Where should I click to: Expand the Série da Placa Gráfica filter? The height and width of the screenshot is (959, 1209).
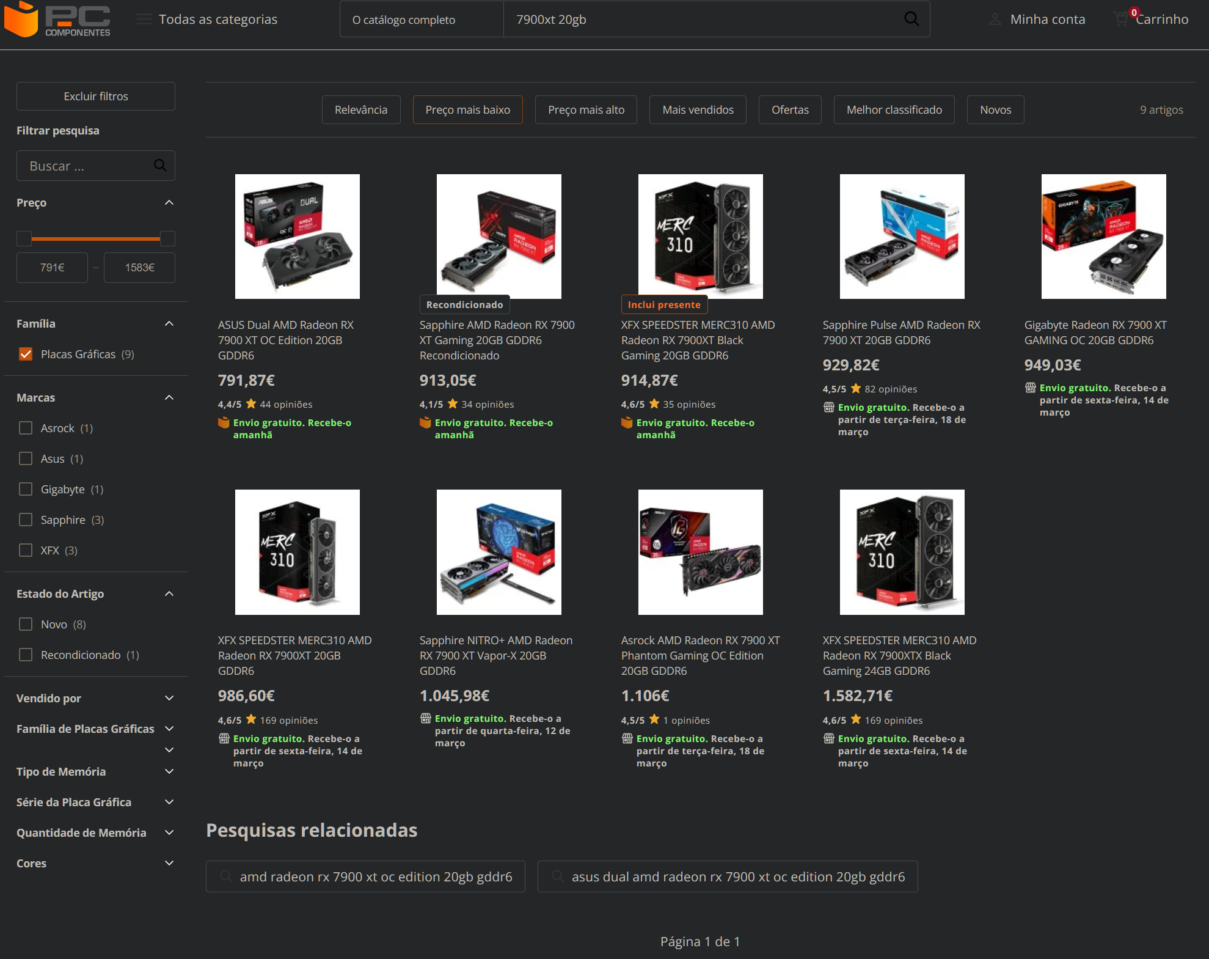[x=169, y=802]
